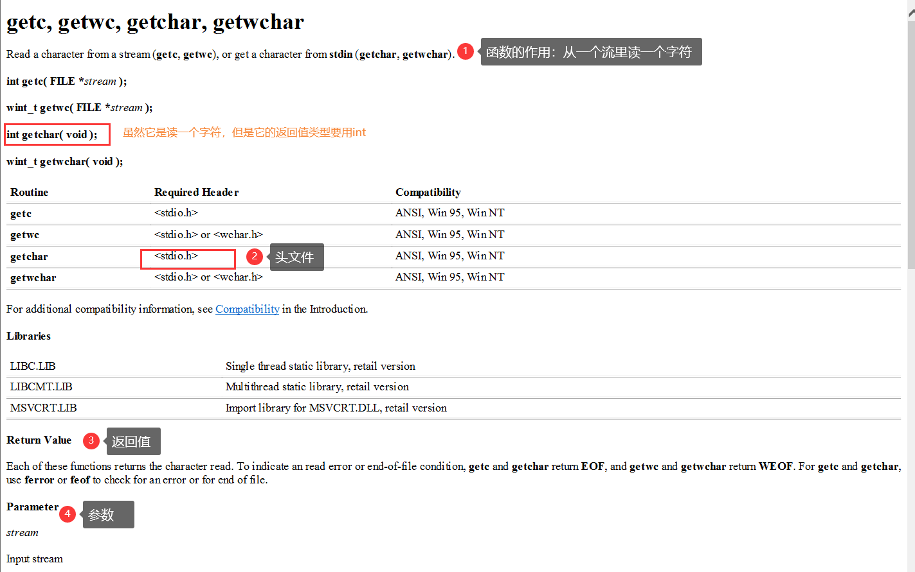This screenshot has height=572, width=915.
Task: Click the 'wint_t getwc( FILE *stream );' prototype
Action: [x=80, y=108]
